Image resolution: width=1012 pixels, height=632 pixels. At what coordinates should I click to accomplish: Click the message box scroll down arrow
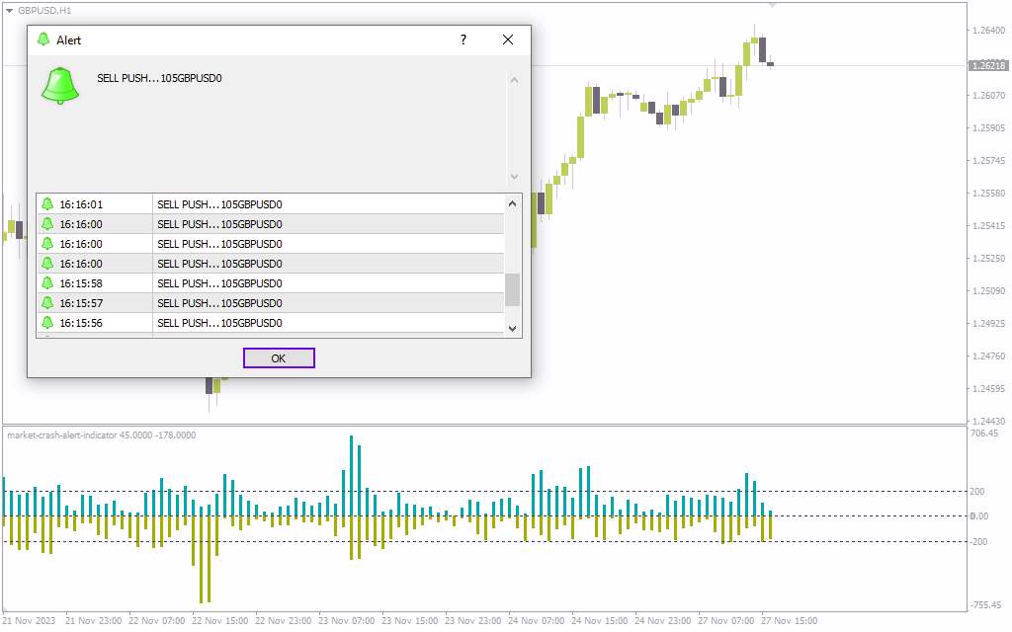[513, 176]
